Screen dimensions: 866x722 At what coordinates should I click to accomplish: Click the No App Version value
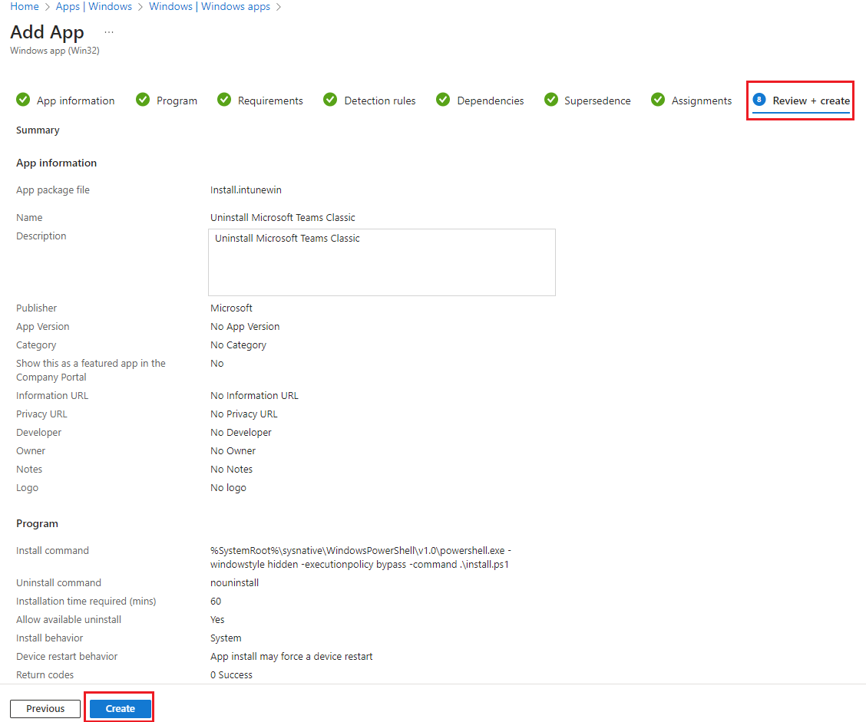[245, 327]
